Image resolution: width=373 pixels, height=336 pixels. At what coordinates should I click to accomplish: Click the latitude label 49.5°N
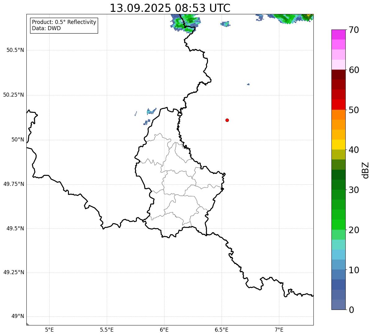click(x=15, y=228)
